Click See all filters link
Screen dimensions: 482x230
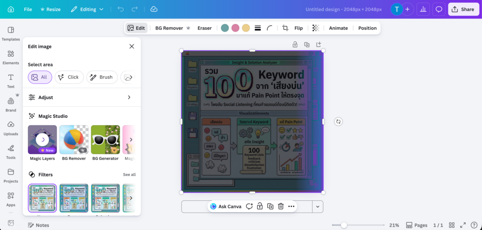coord(129,174)
